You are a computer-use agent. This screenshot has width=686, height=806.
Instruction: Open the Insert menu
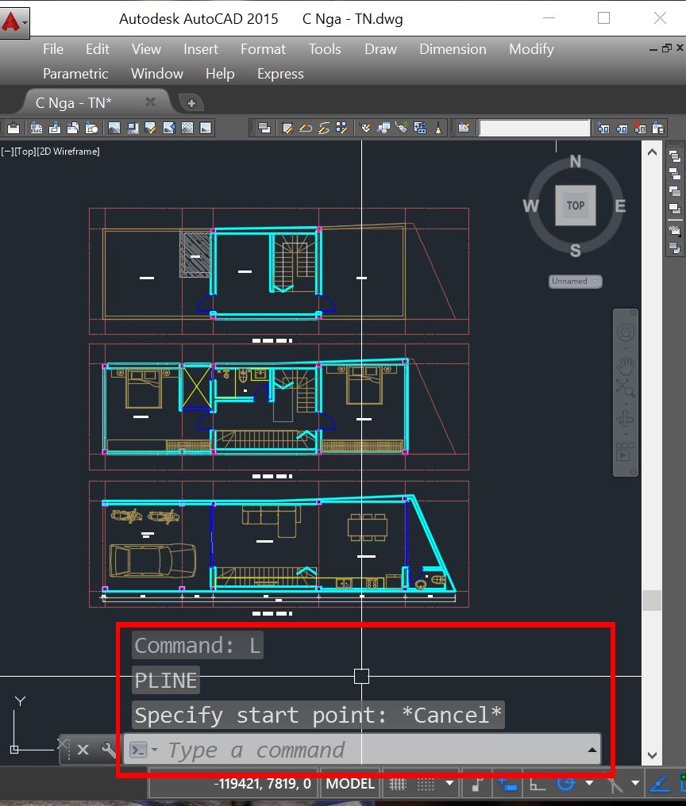[201, 49]
